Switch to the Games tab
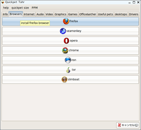 (73, 14)
